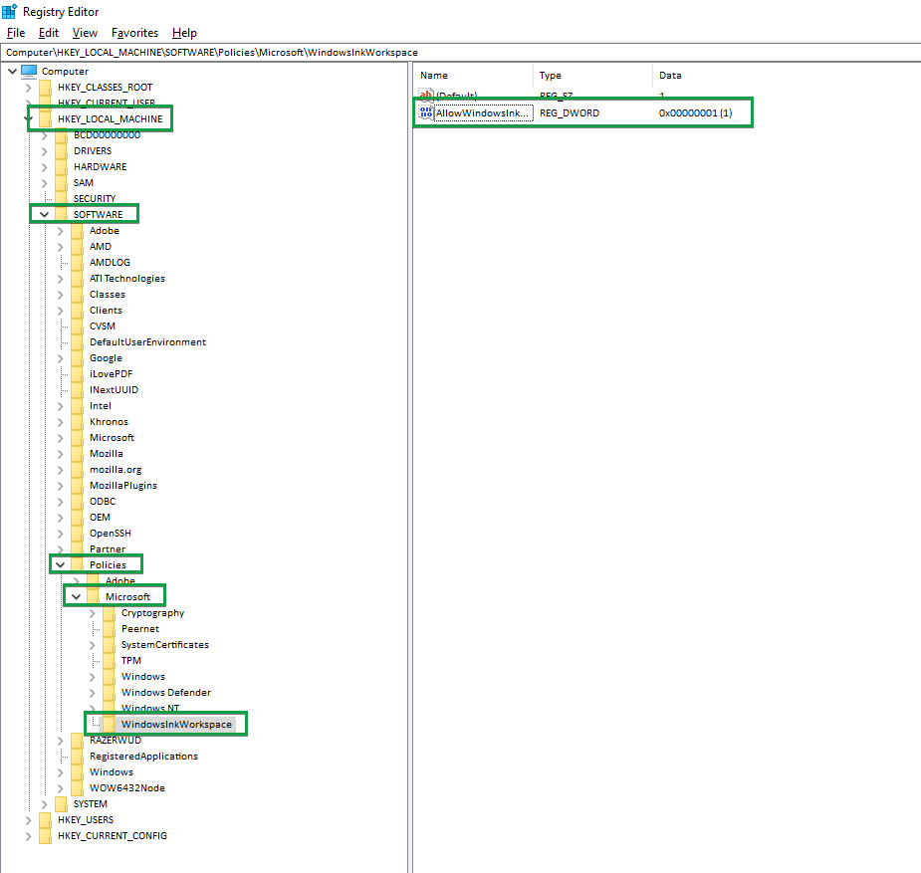Image resolution: width=921 pixels, height=873 pixels.
Task: Click the SOFTWARE key folder icon
Action: (60, 214)
